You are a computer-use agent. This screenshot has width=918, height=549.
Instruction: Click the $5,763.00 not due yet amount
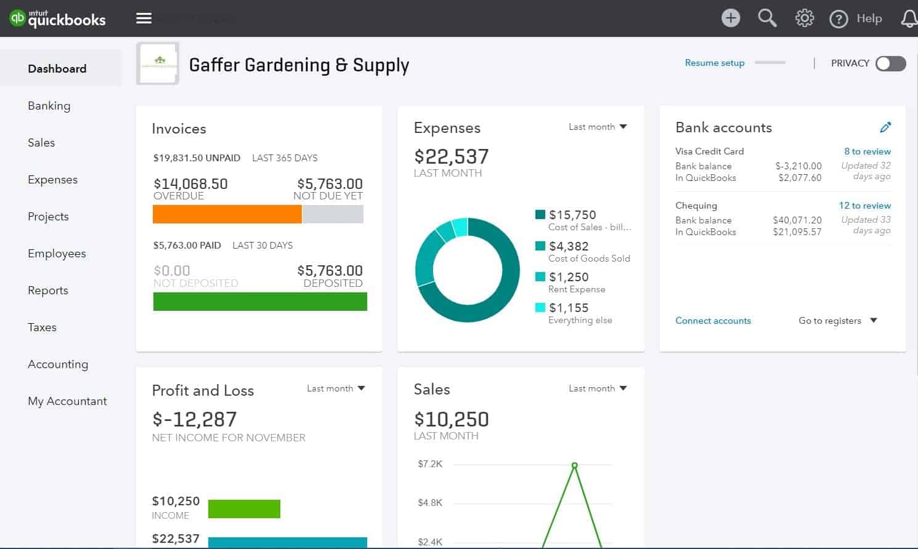pyautogui.click(x=330, y=183)
